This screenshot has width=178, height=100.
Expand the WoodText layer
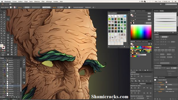(5, 78)
